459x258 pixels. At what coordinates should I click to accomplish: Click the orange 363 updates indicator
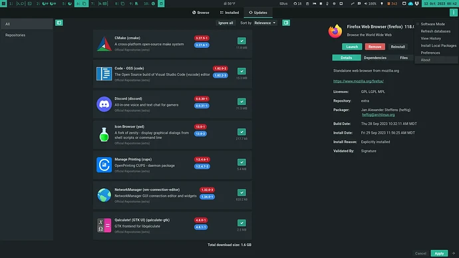click(x=392, y=3)
